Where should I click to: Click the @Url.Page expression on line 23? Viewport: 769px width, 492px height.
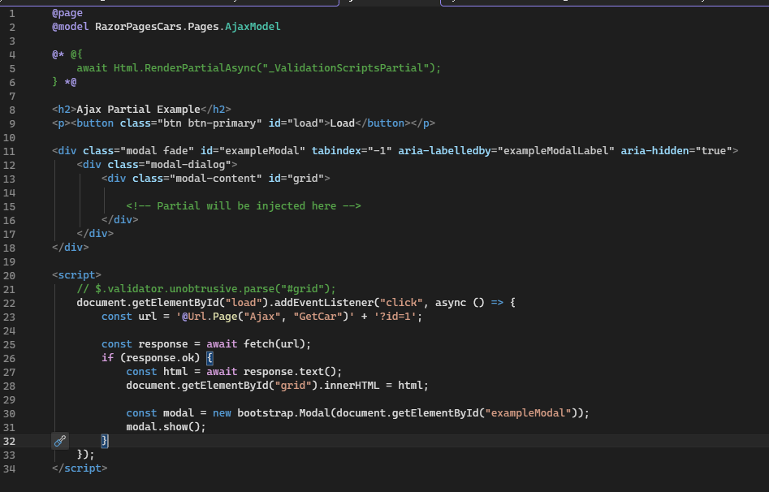[265, 317]
